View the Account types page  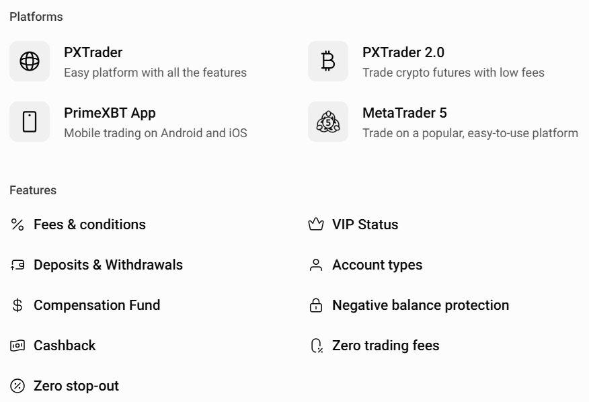coord(377,265)
